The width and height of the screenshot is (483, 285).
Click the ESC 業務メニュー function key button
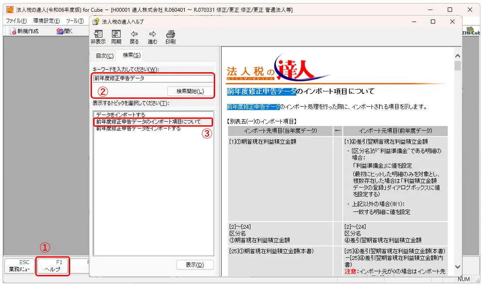pos(20,265)
